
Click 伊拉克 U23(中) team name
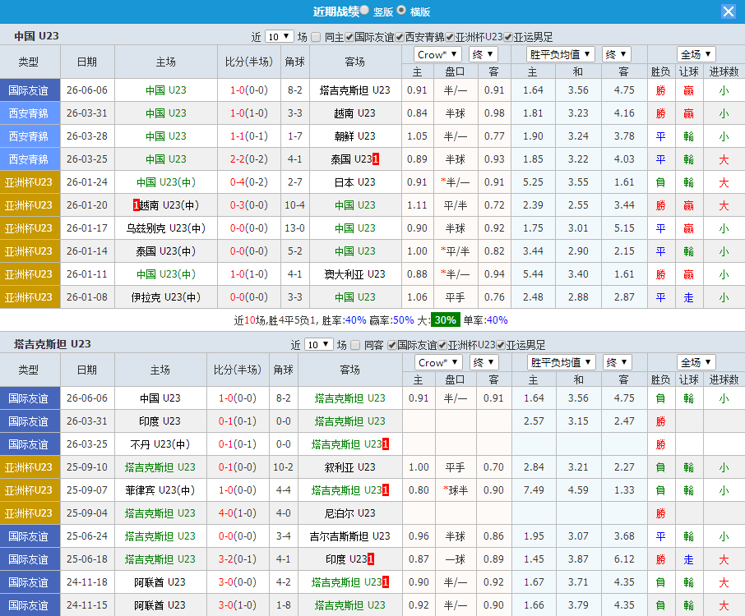[166, 297]
